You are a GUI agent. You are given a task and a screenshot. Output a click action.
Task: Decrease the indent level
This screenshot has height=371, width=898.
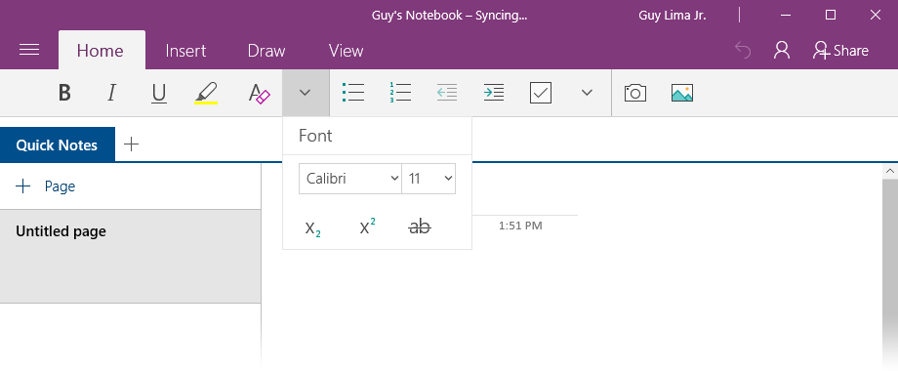[x=447, y=93]
